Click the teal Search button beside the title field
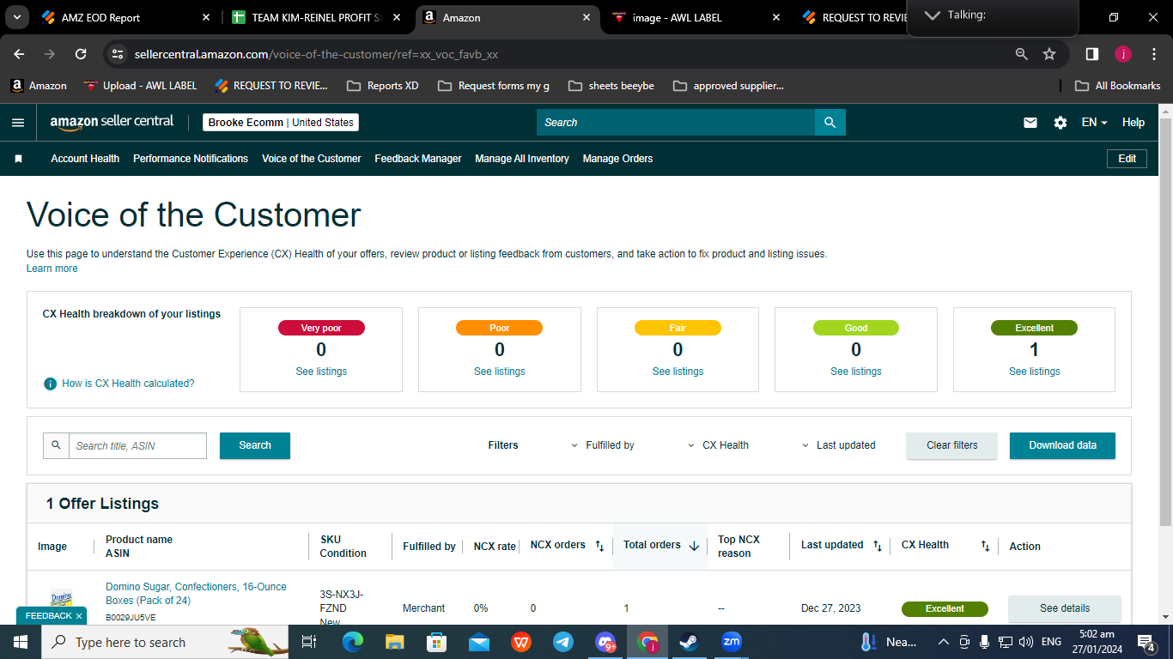Screen dimensions: 1173x659 (255, 445)
